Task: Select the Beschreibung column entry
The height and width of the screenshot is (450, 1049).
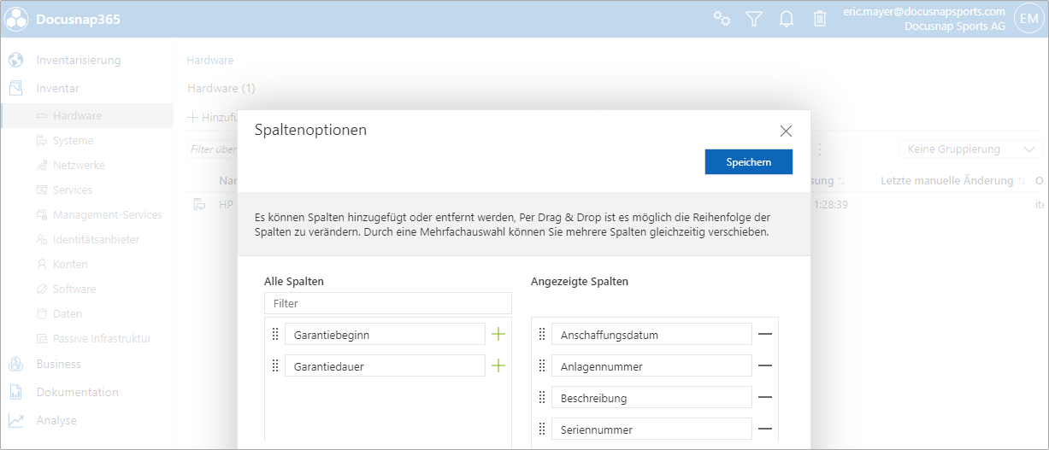Action: click(x=651, y=398)
